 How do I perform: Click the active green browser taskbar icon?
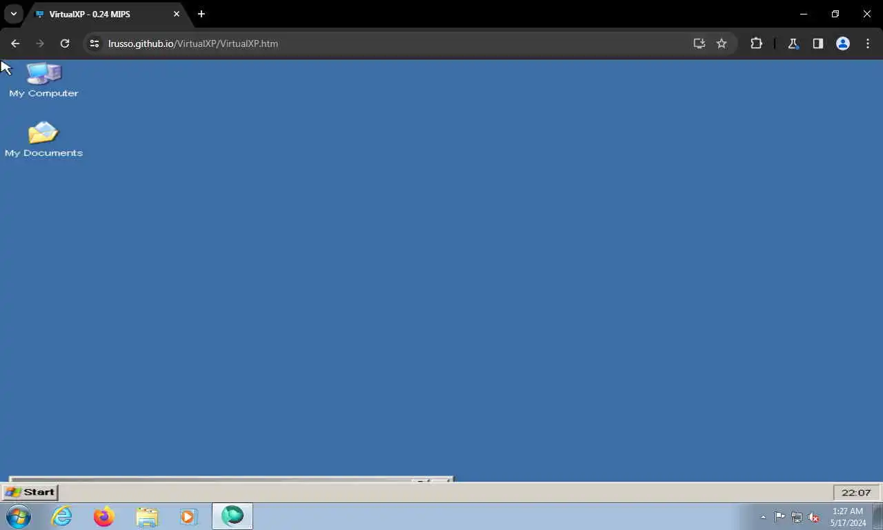coord(232,516)
